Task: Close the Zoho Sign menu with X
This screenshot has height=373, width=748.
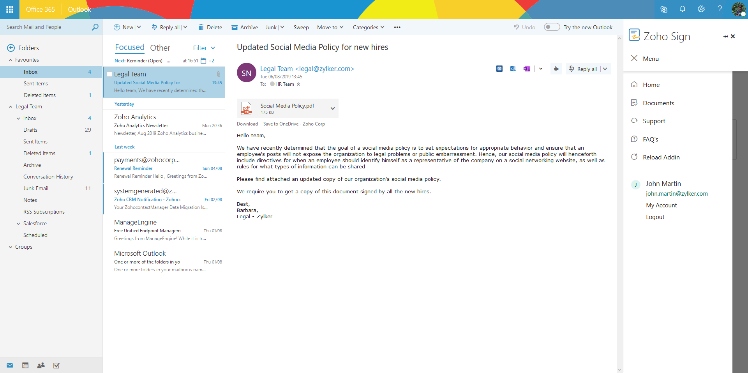Action: pos(634,58)
